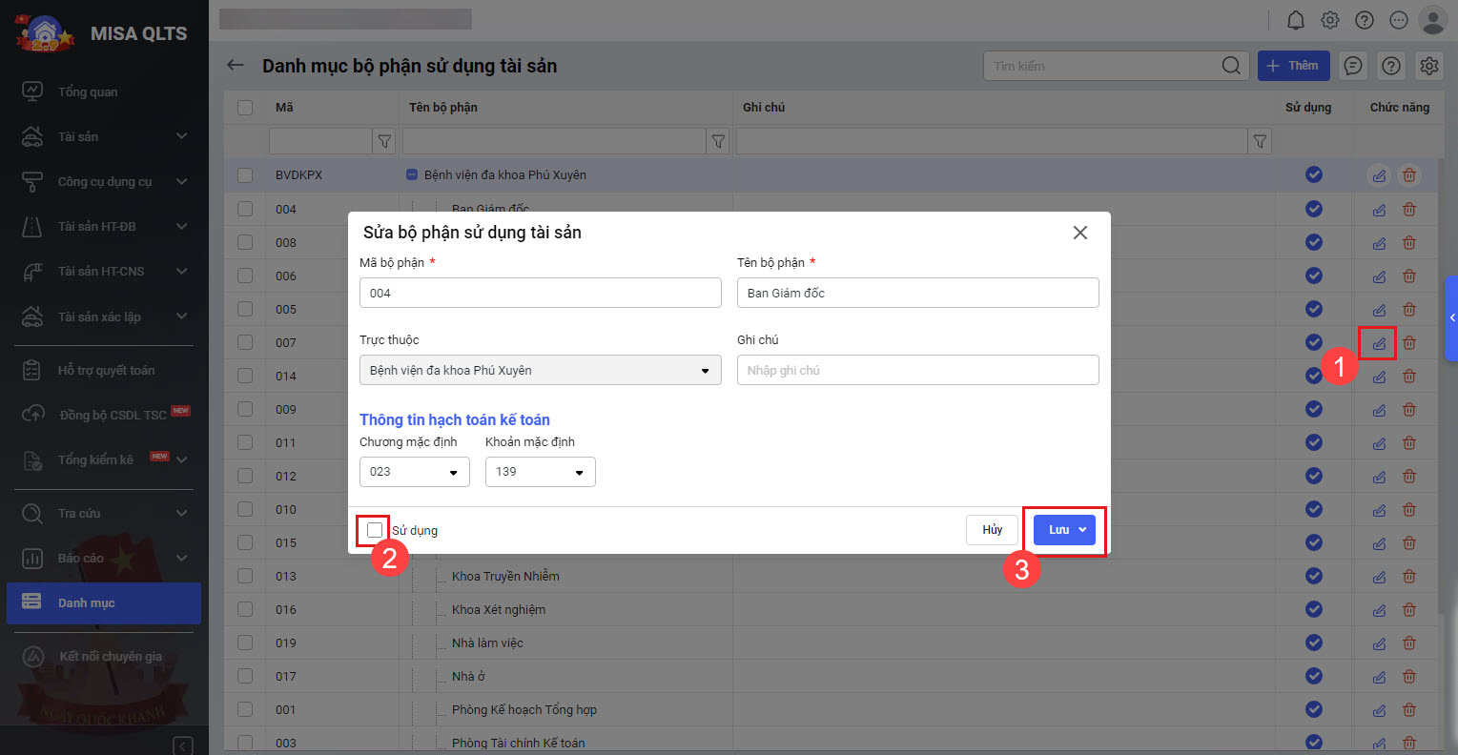Image resolution: width=1458 pixels, height=755 pixels.
Task: Open the chat feedback icon
Action: tap(1352, 66)
